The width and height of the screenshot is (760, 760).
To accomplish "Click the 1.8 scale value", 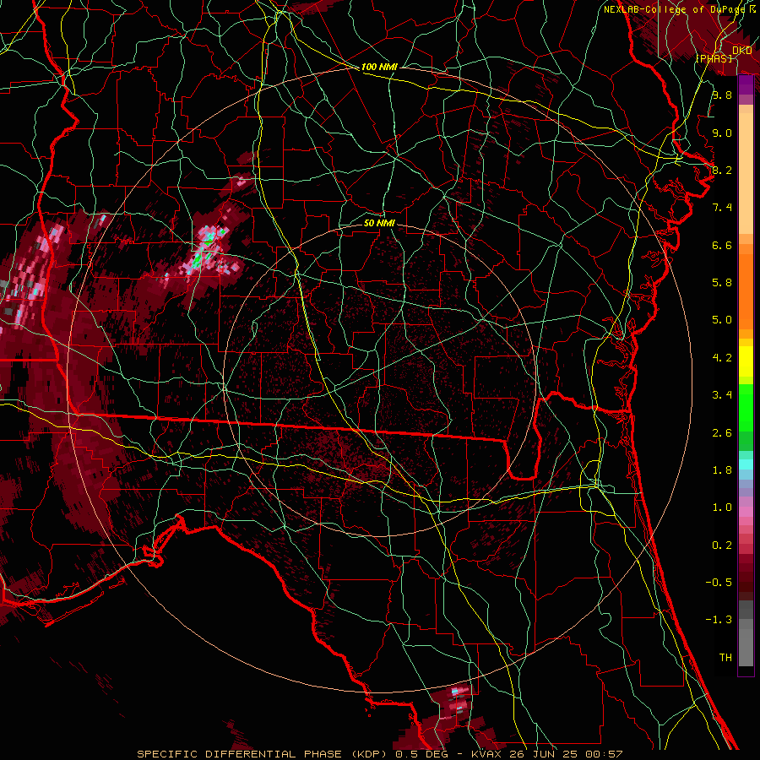I will coord(722,470).
